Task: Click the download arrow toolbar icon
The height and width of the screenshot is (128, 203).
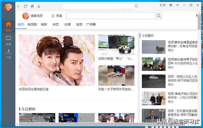Action: [x=39, y=6]
